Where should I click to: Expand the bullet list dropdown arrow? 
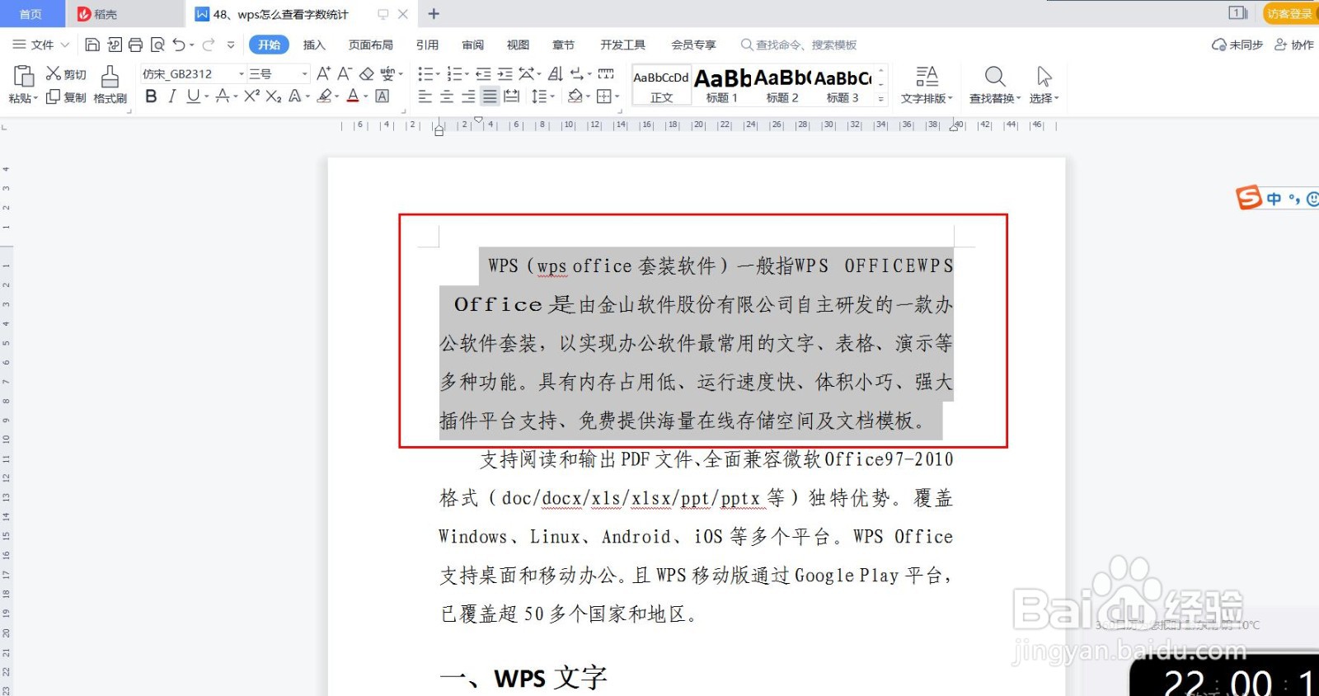(x=438, y=74)
